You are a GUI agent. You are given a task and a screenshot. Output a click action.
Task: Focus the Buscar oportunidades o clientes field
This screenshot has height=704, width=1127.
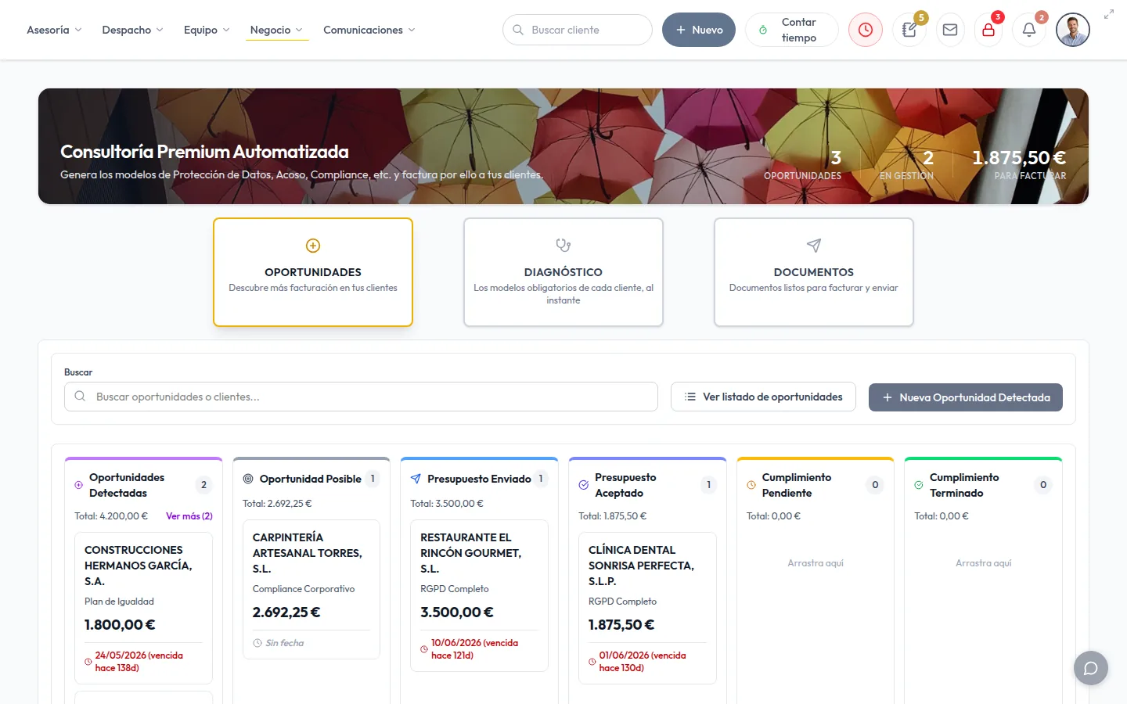click(361, 397)
